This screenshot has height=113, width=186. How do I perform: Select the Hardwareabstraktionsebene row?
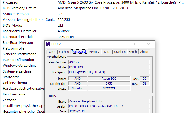point(24,88)
